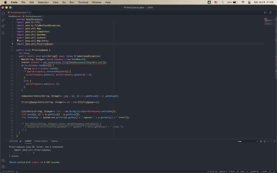Open the Manage gear icon bottom left
This screenshot has height=173, width=277.
tap(3, 167)
